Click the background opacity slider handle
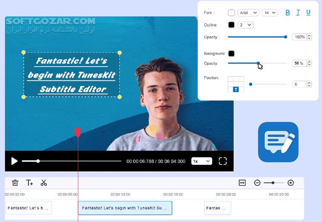This screenshot has width=322, height=222. 258,63
